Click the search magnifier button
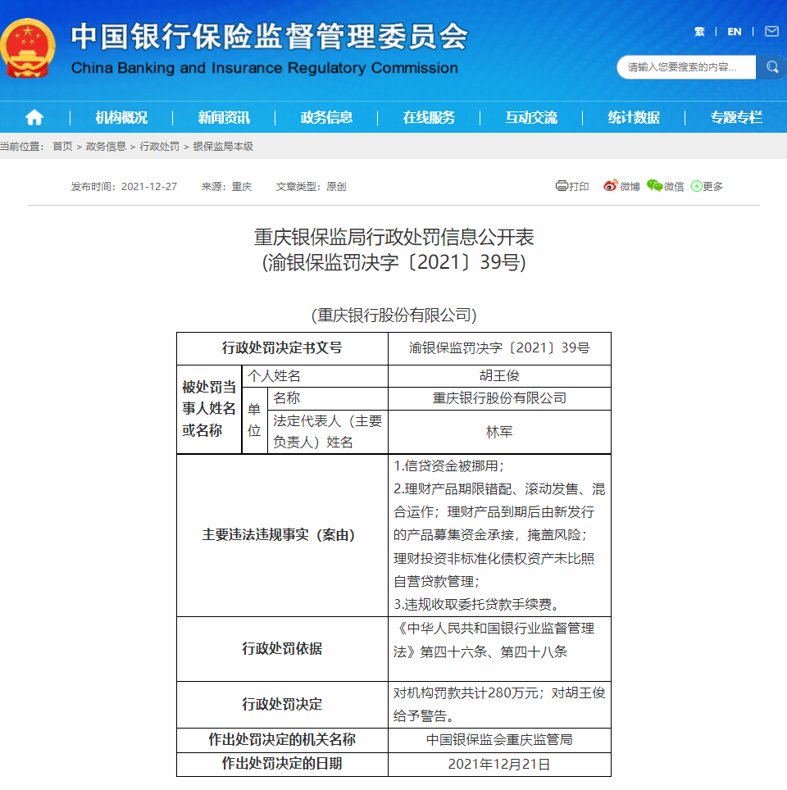The width and height of the screenshot is (787, 790). pos(772,67)
